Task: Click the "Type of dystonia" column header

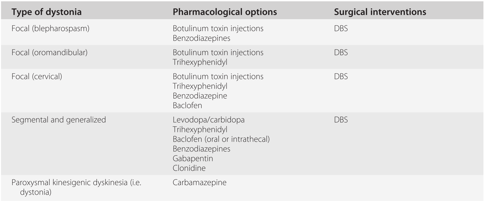Action: click(x=47, y=12)
